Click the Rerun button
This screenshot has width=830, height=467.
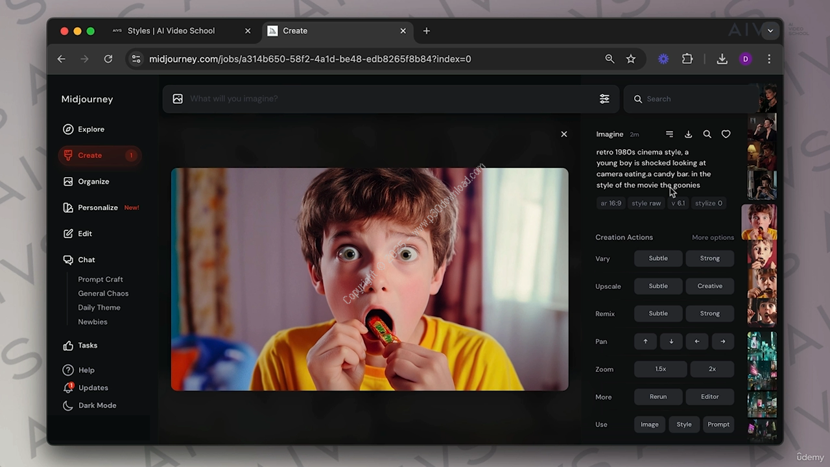(x=658, y=396)
